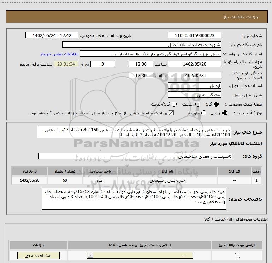Toggle the mandatory permit checkbox
The height and width of the screenshot is (263, 272).
click(237, 255)
